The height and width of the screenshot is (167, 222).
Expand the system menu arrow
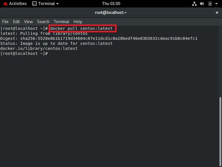coord(216,4)
